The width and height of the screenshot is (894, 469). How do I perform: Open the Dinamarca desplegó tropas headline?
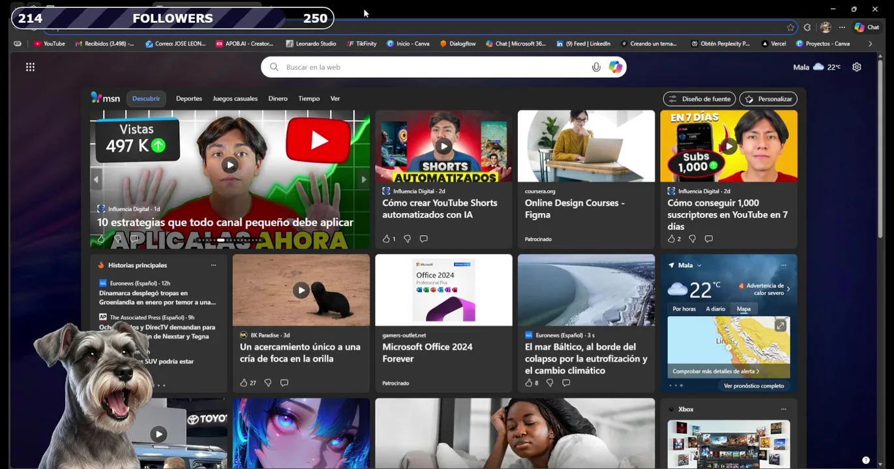[157, 298]
